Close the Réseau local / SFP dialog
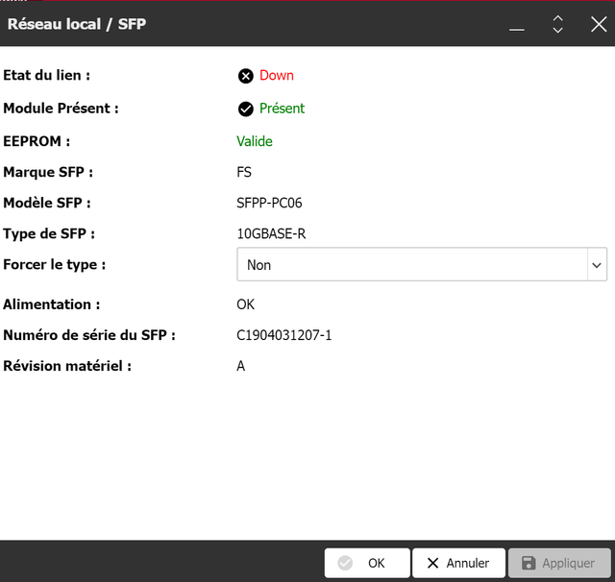This screenshot has height=582, width=615. pos(599,24)
